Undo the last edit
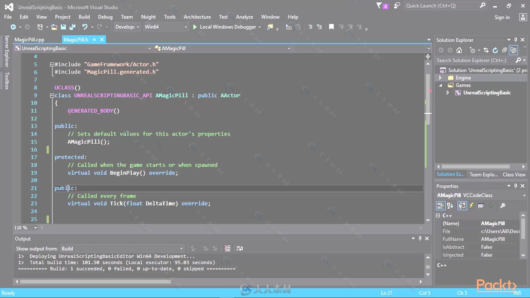 click(85, 27)
